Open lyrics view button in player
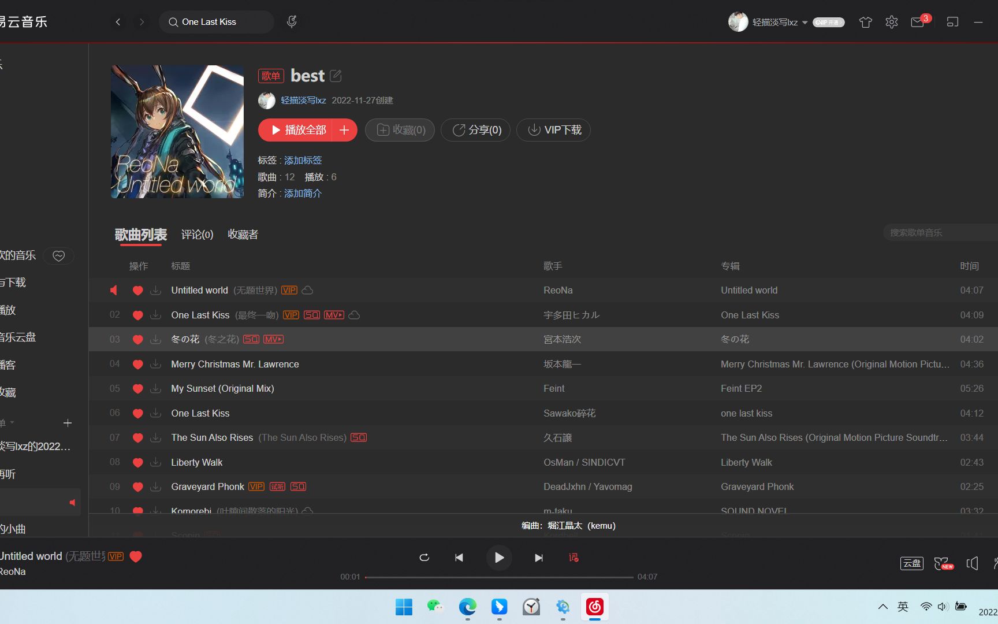 pyautogui.click(x=574, y=558)
